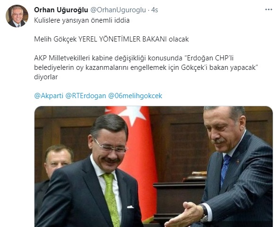277x227 pixels.
Task: Click Orhan Uğuroğlu's profile avatar
Action: [x=17, y=16]
